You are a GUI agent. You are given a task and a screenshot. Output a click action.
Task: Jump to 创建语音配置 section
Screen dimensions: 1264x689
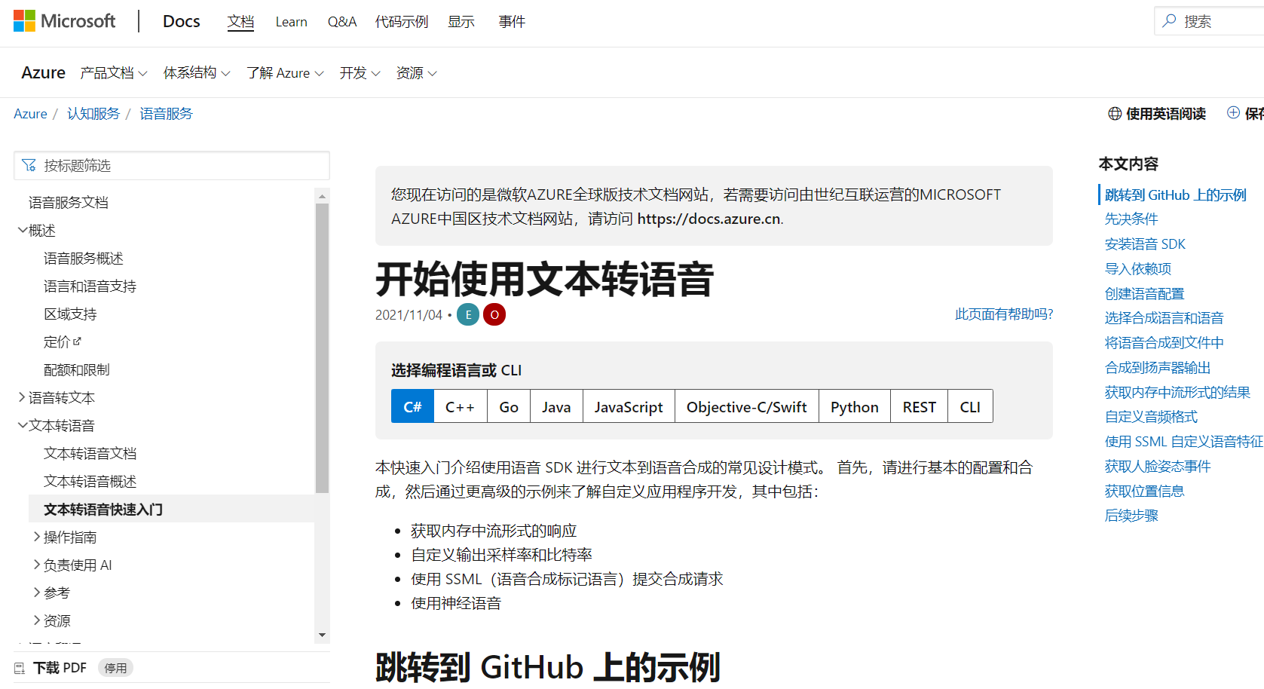(1144, 294)
